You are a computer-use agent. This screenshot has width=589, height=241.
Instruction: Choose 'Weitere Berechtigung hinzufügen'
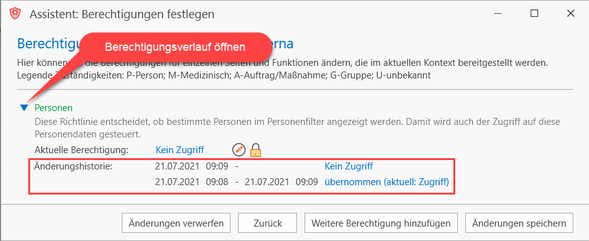pos(381,223)
